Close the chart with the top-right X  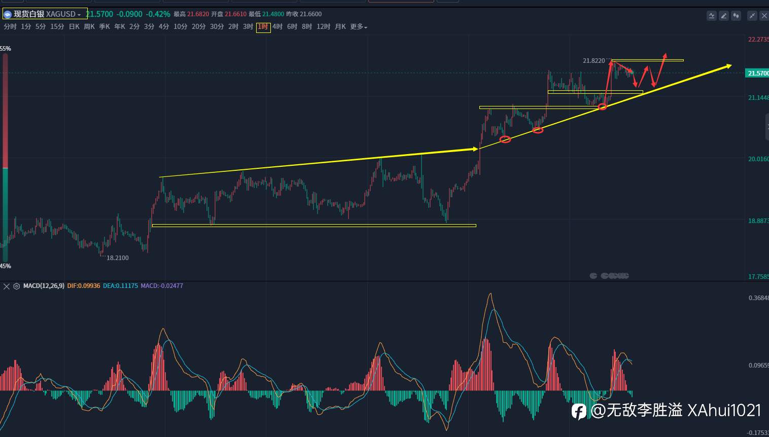tap(764, 16)
